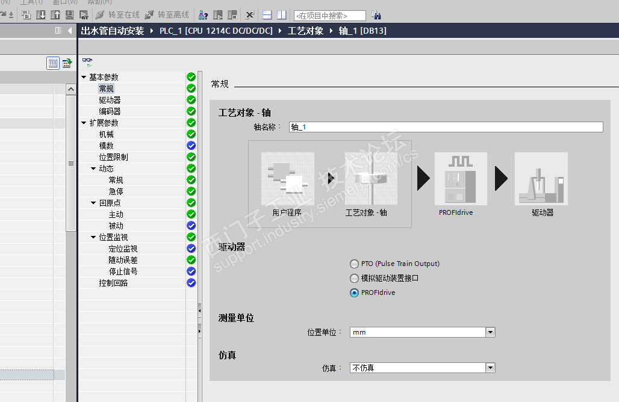Screen dimensions: 619x402
Task: Select 被动 under 回原点
Action: [x=116, y=226]
